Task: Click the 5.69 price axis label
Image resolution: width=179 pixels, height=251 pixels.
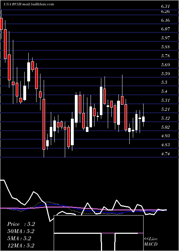Action: (165, 65)
